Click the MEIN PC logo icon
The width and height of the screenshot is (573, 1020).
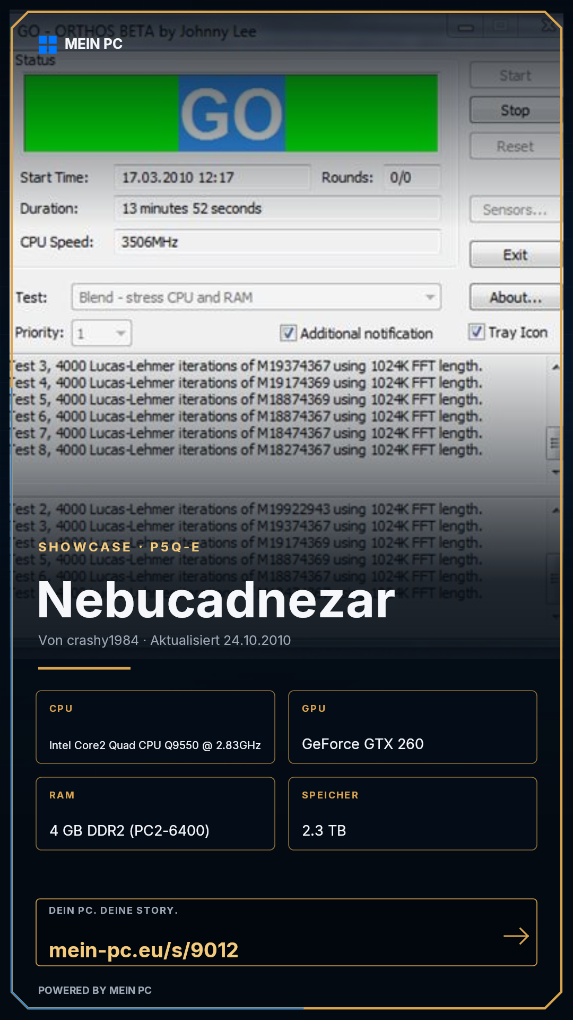coord(48,45)
